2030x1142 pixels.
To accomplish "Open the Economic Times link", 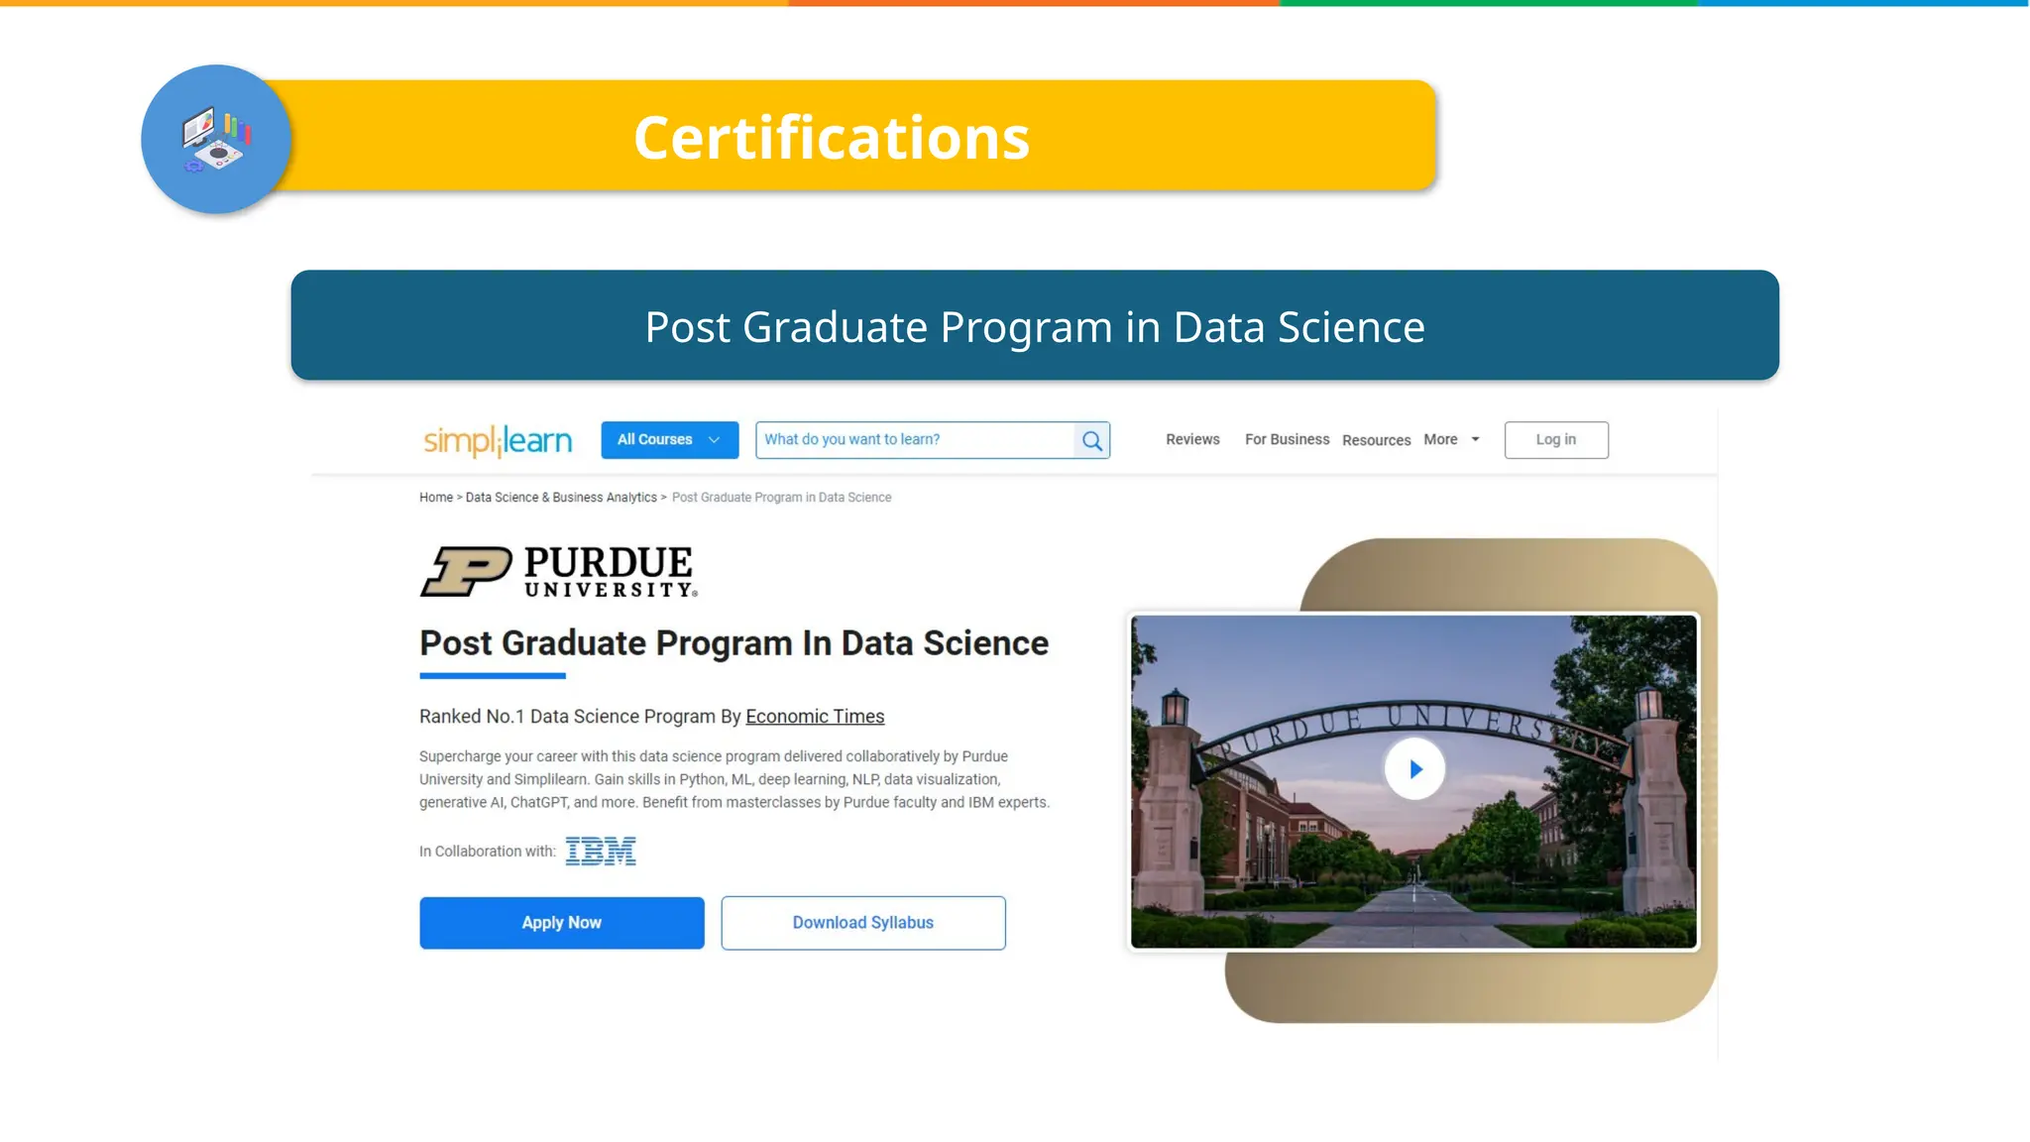I will [x=815, y=717].
